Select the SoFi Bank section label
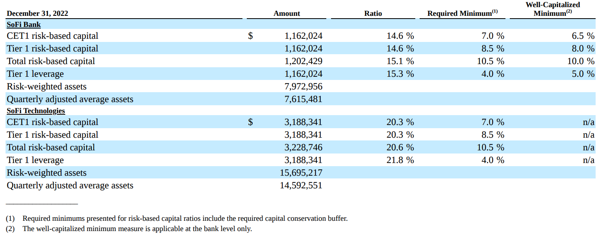The image size is (598, 235). click(x=23, y=24)
